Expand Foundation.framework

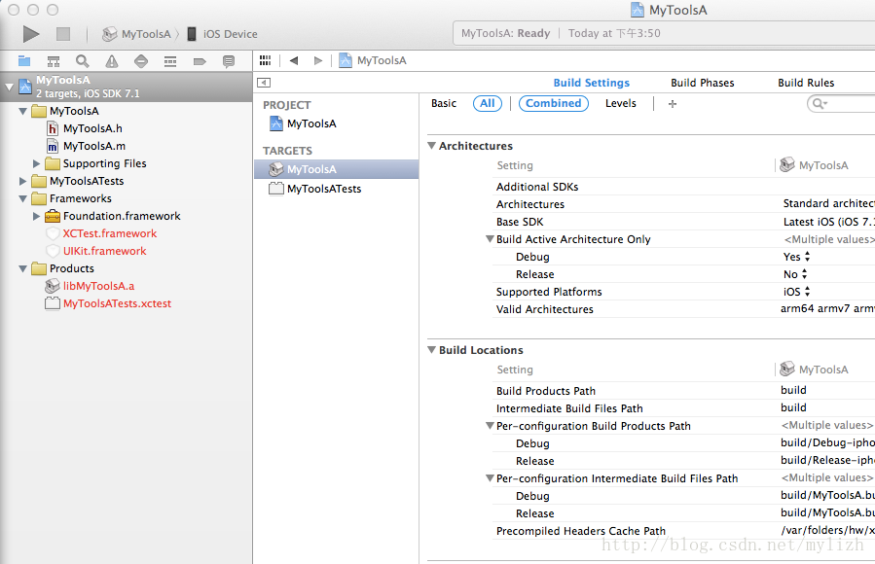click(x=36, y=216)
